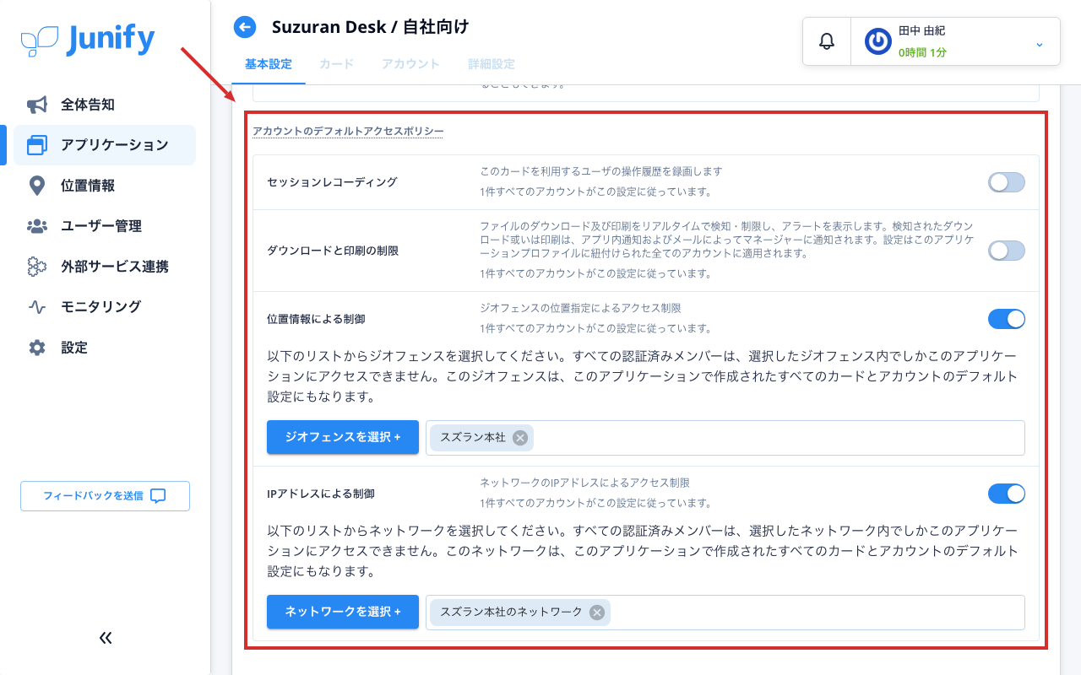
Task: Click フィードバックを送信 button
Action: pyautogui.click(x=105, y=496)
